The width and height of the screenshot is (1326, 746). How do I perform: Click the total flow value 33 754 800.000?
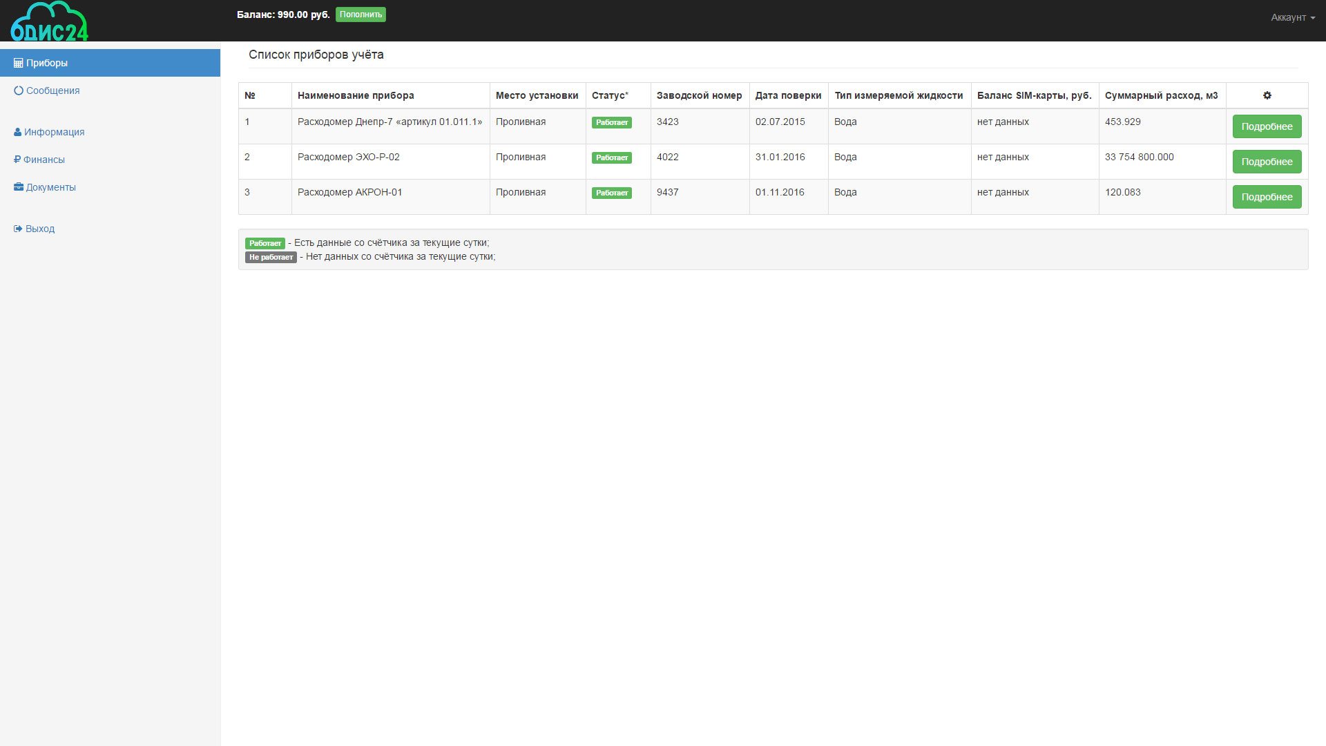click(1139, 157)
